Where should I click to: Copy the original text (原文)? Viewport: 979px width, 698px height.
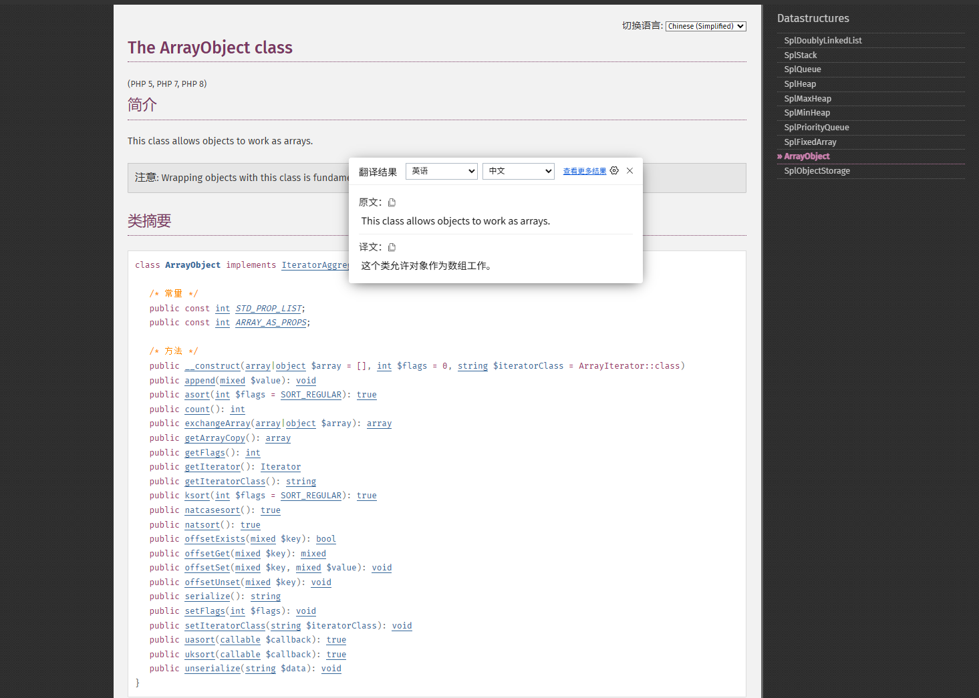pos(392,202)
